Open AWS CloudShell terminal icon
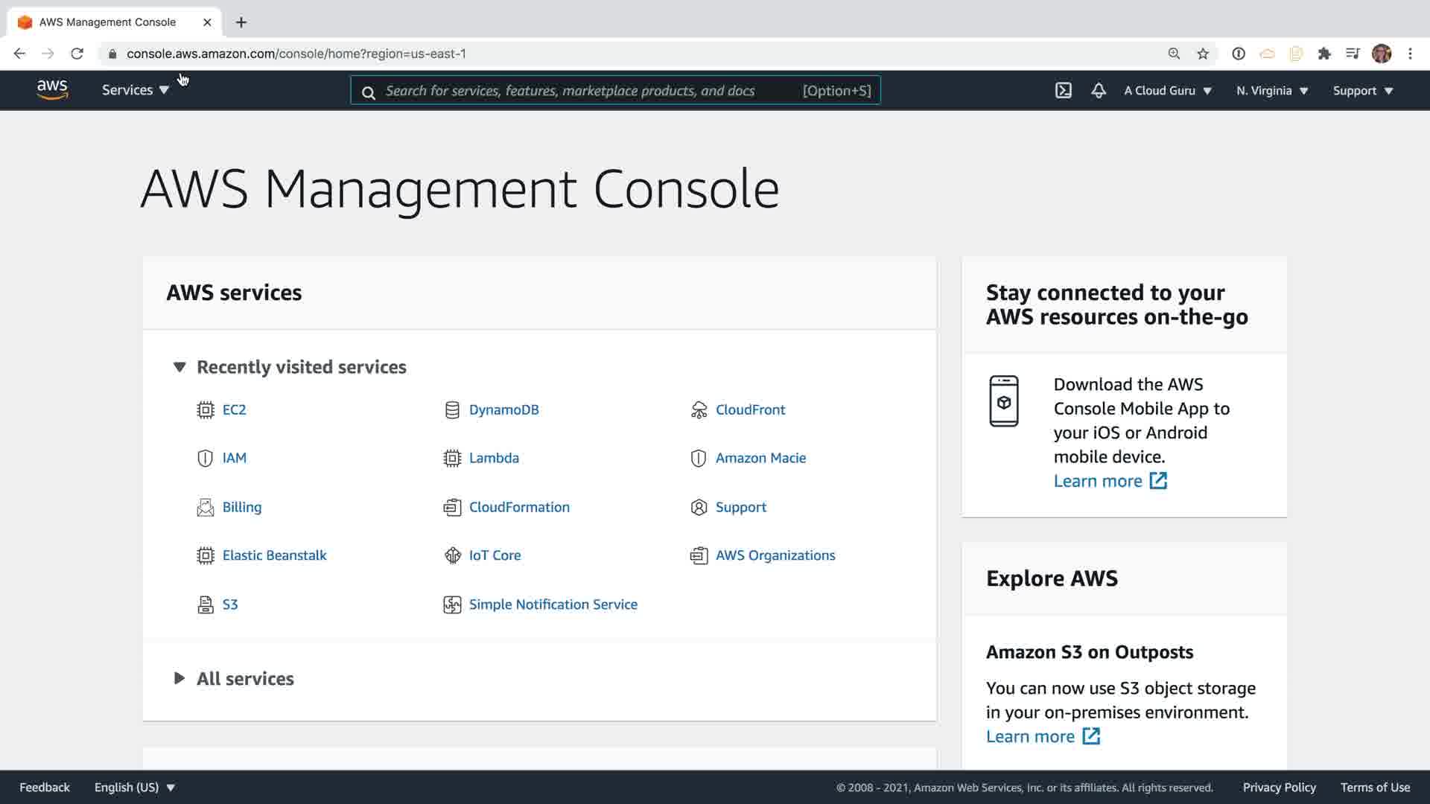 click(x=1063, y=91)
